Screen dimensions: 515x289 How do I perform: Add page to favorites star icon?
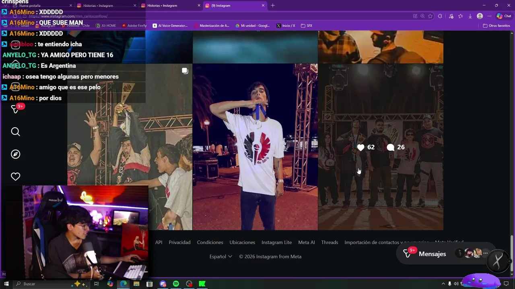430,16
